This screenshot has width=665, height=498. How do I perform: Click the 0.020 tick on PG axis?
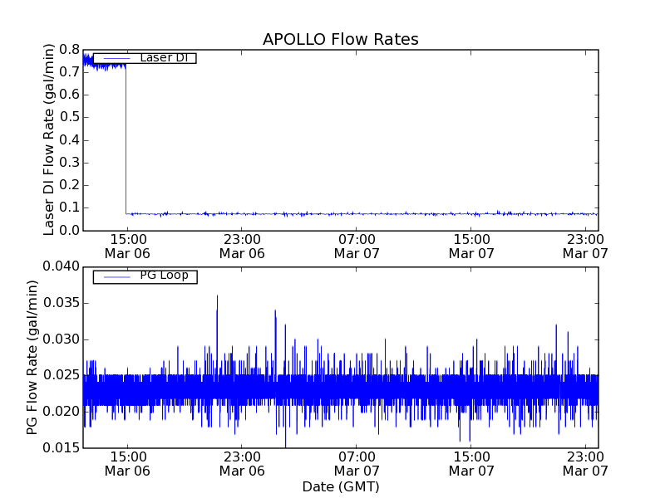click(61, 412)
